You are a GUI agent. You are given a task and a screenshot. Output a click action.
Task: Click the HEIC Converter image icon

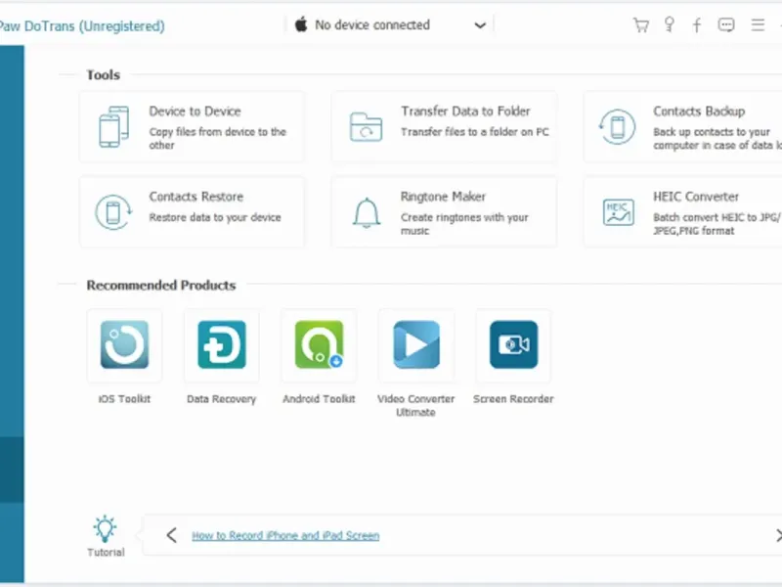click(x=619, y=212)
